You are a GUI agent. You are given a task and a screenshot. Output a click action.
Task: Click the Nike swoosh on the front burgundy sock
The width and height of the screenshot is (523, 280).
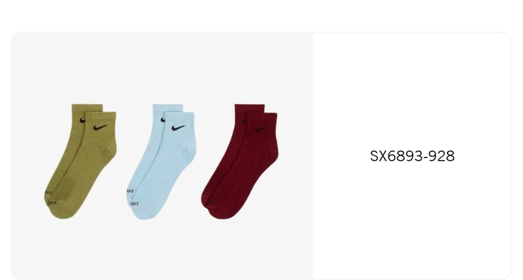(x=261, y=129)
